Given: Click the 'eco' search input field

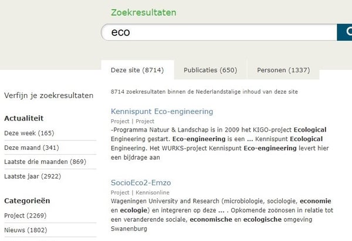Looking at the screenshot, I should [217, 32].
